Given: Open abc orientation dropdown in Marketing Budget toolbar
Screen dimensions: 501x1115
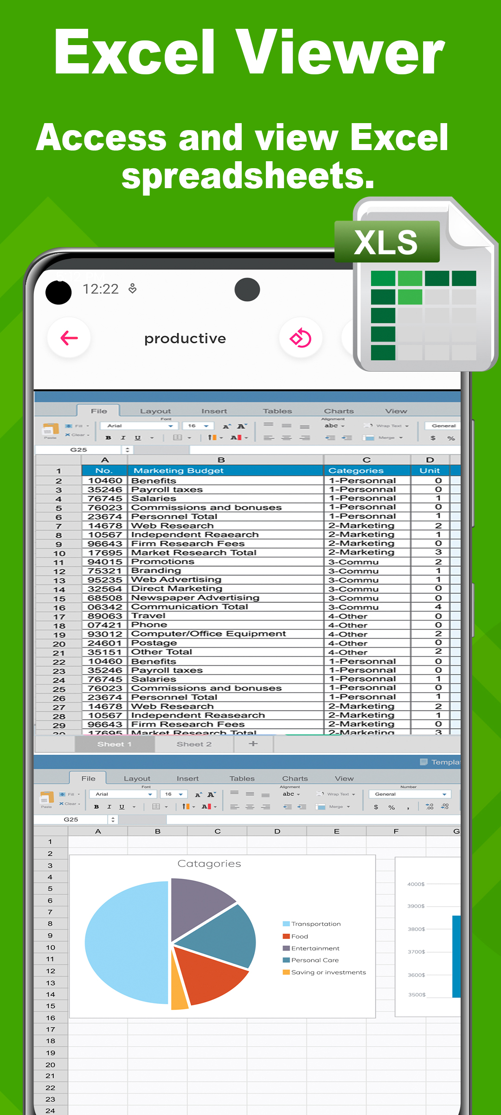Looking at the screenshot, I should tap(334, 426).
